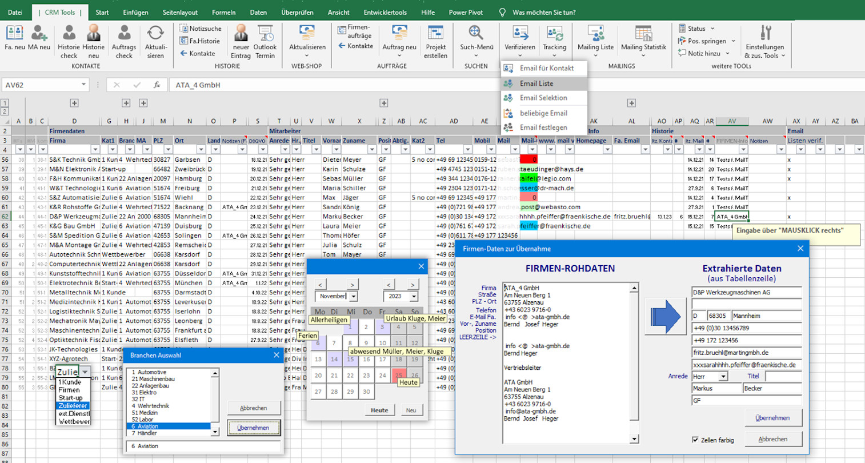Switch to the Formeln tab
This screenshot has width=865, height=463.
[x=223, y=12]
